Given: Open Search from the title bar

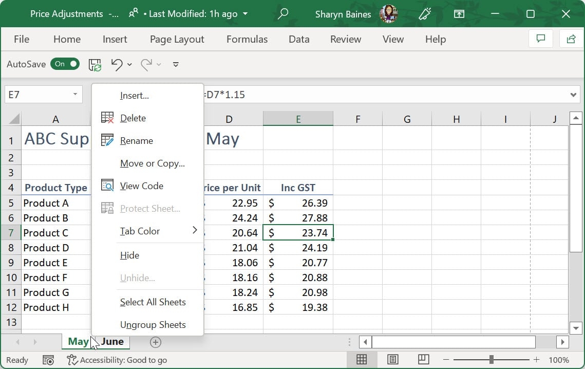Looking at the screenshot, I should [x=283, y=14].
